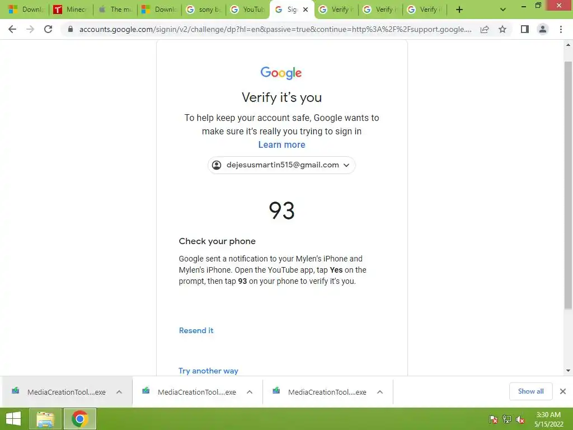Open the tab search chevron
Image resolution: width=573 pixels, height=430 pixels.
503,10
